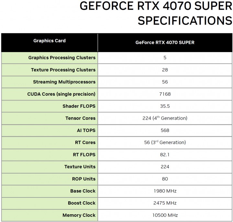233x222 pixels.
Task: Click the Tensor Cores row label
Action: coord(80,118)
